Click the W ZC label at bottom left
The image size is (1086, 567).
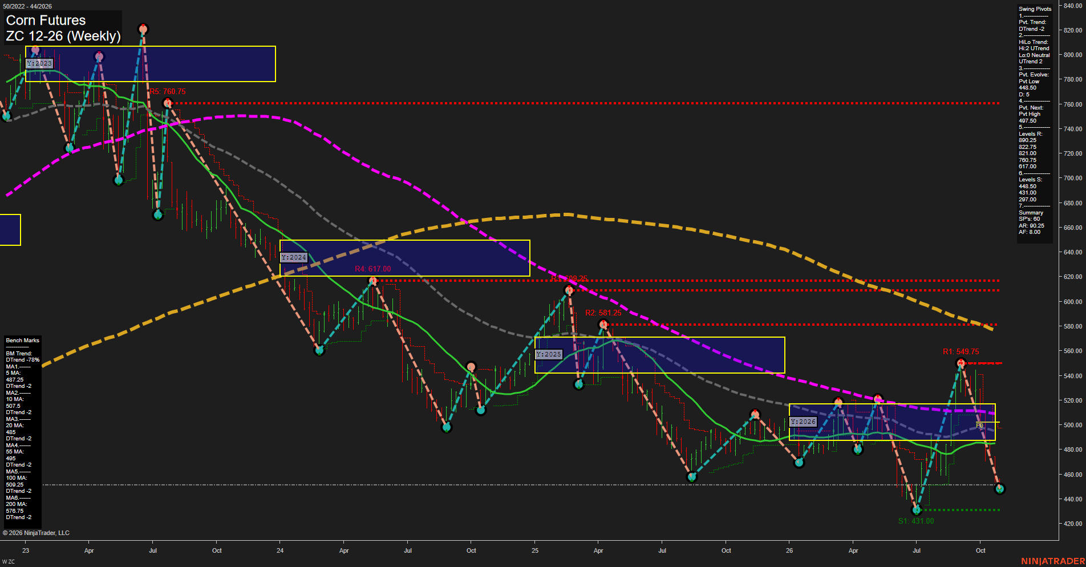click(9, 562)
